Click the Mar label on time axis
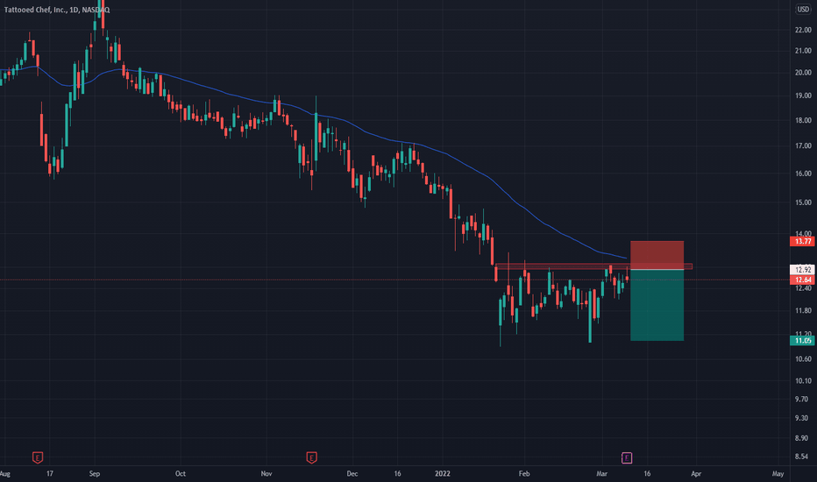 (602, 473)
